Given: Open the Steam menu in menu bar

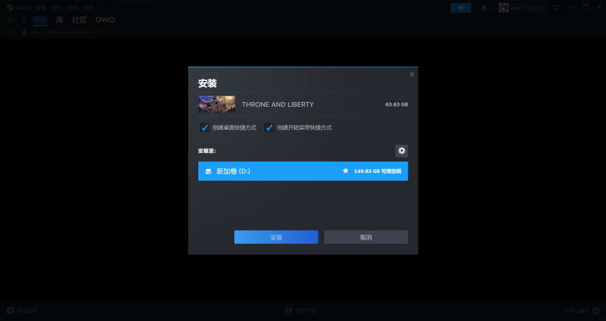Looking at the screenshot, I should coord(22,8).
